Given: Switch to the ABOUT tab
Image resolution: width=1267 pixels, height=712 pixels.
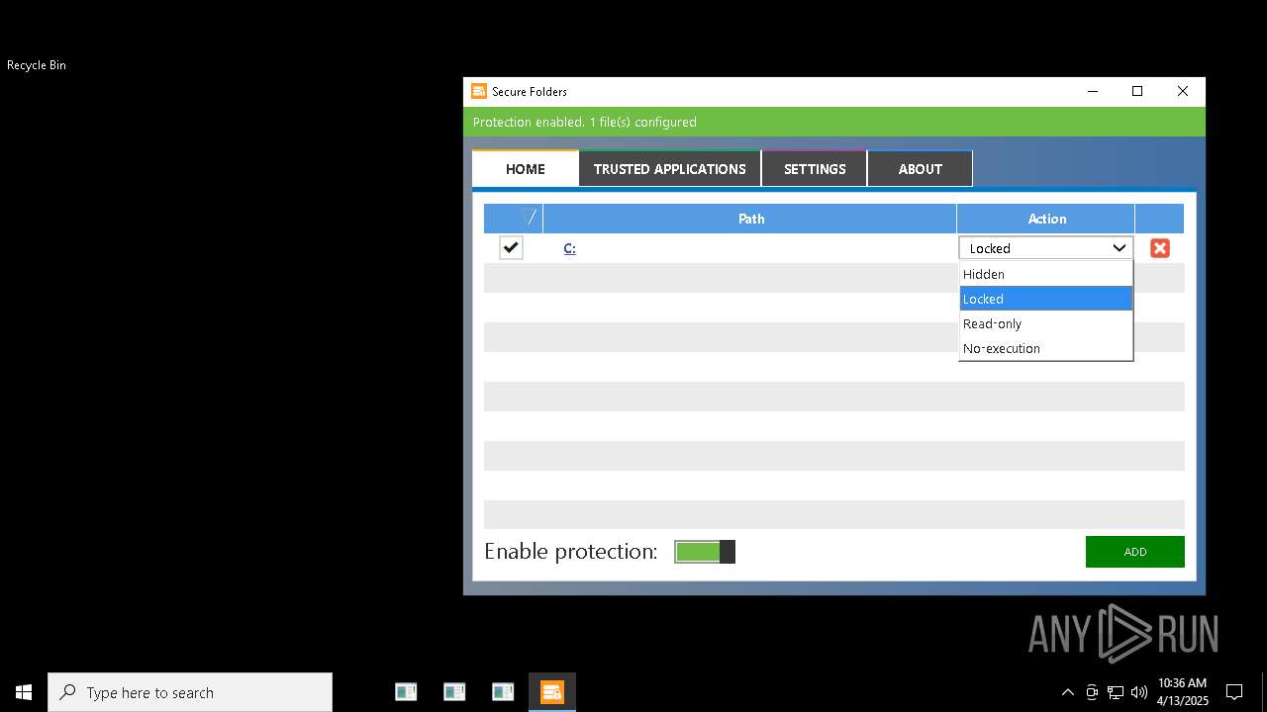Looking at the screenshot, I should click(921, 169).
